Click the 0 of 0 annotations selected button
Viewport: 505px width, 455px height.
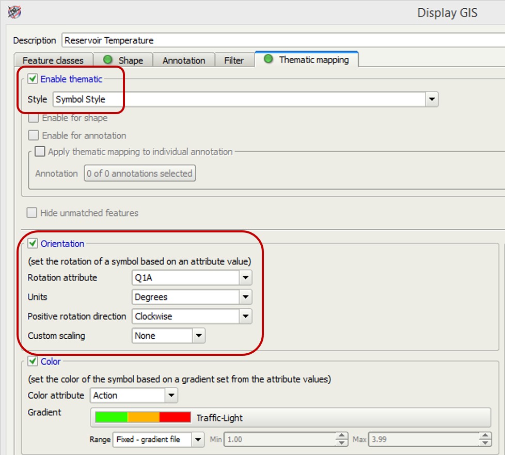pos(139,174)
